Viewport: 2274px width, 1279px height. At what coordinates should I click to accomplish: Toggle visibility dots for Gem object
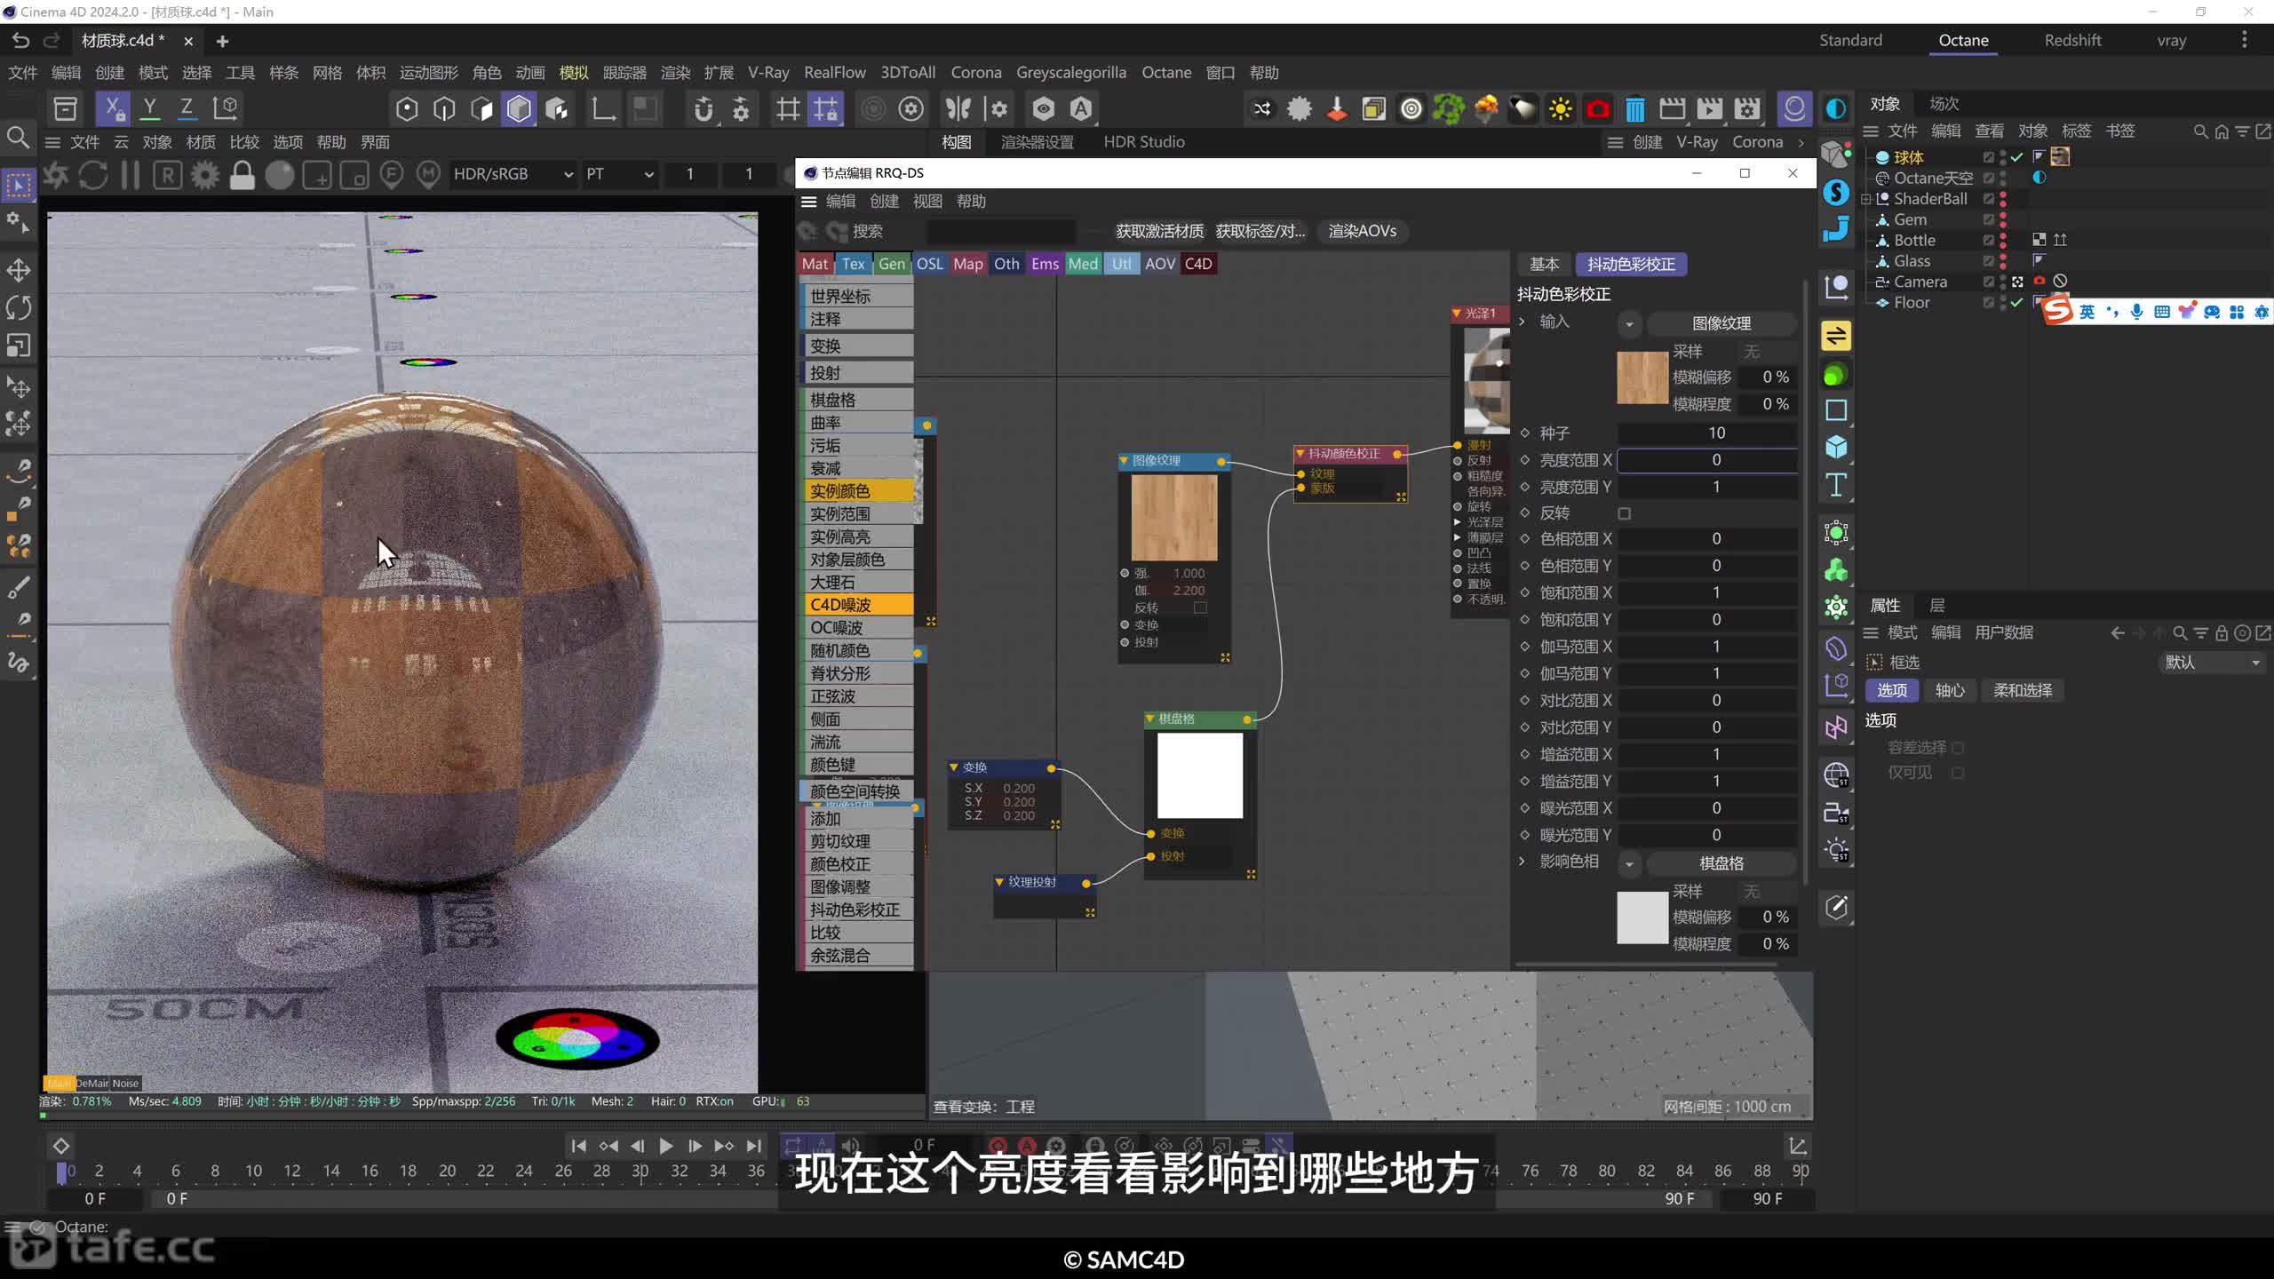pos(2003,219)
